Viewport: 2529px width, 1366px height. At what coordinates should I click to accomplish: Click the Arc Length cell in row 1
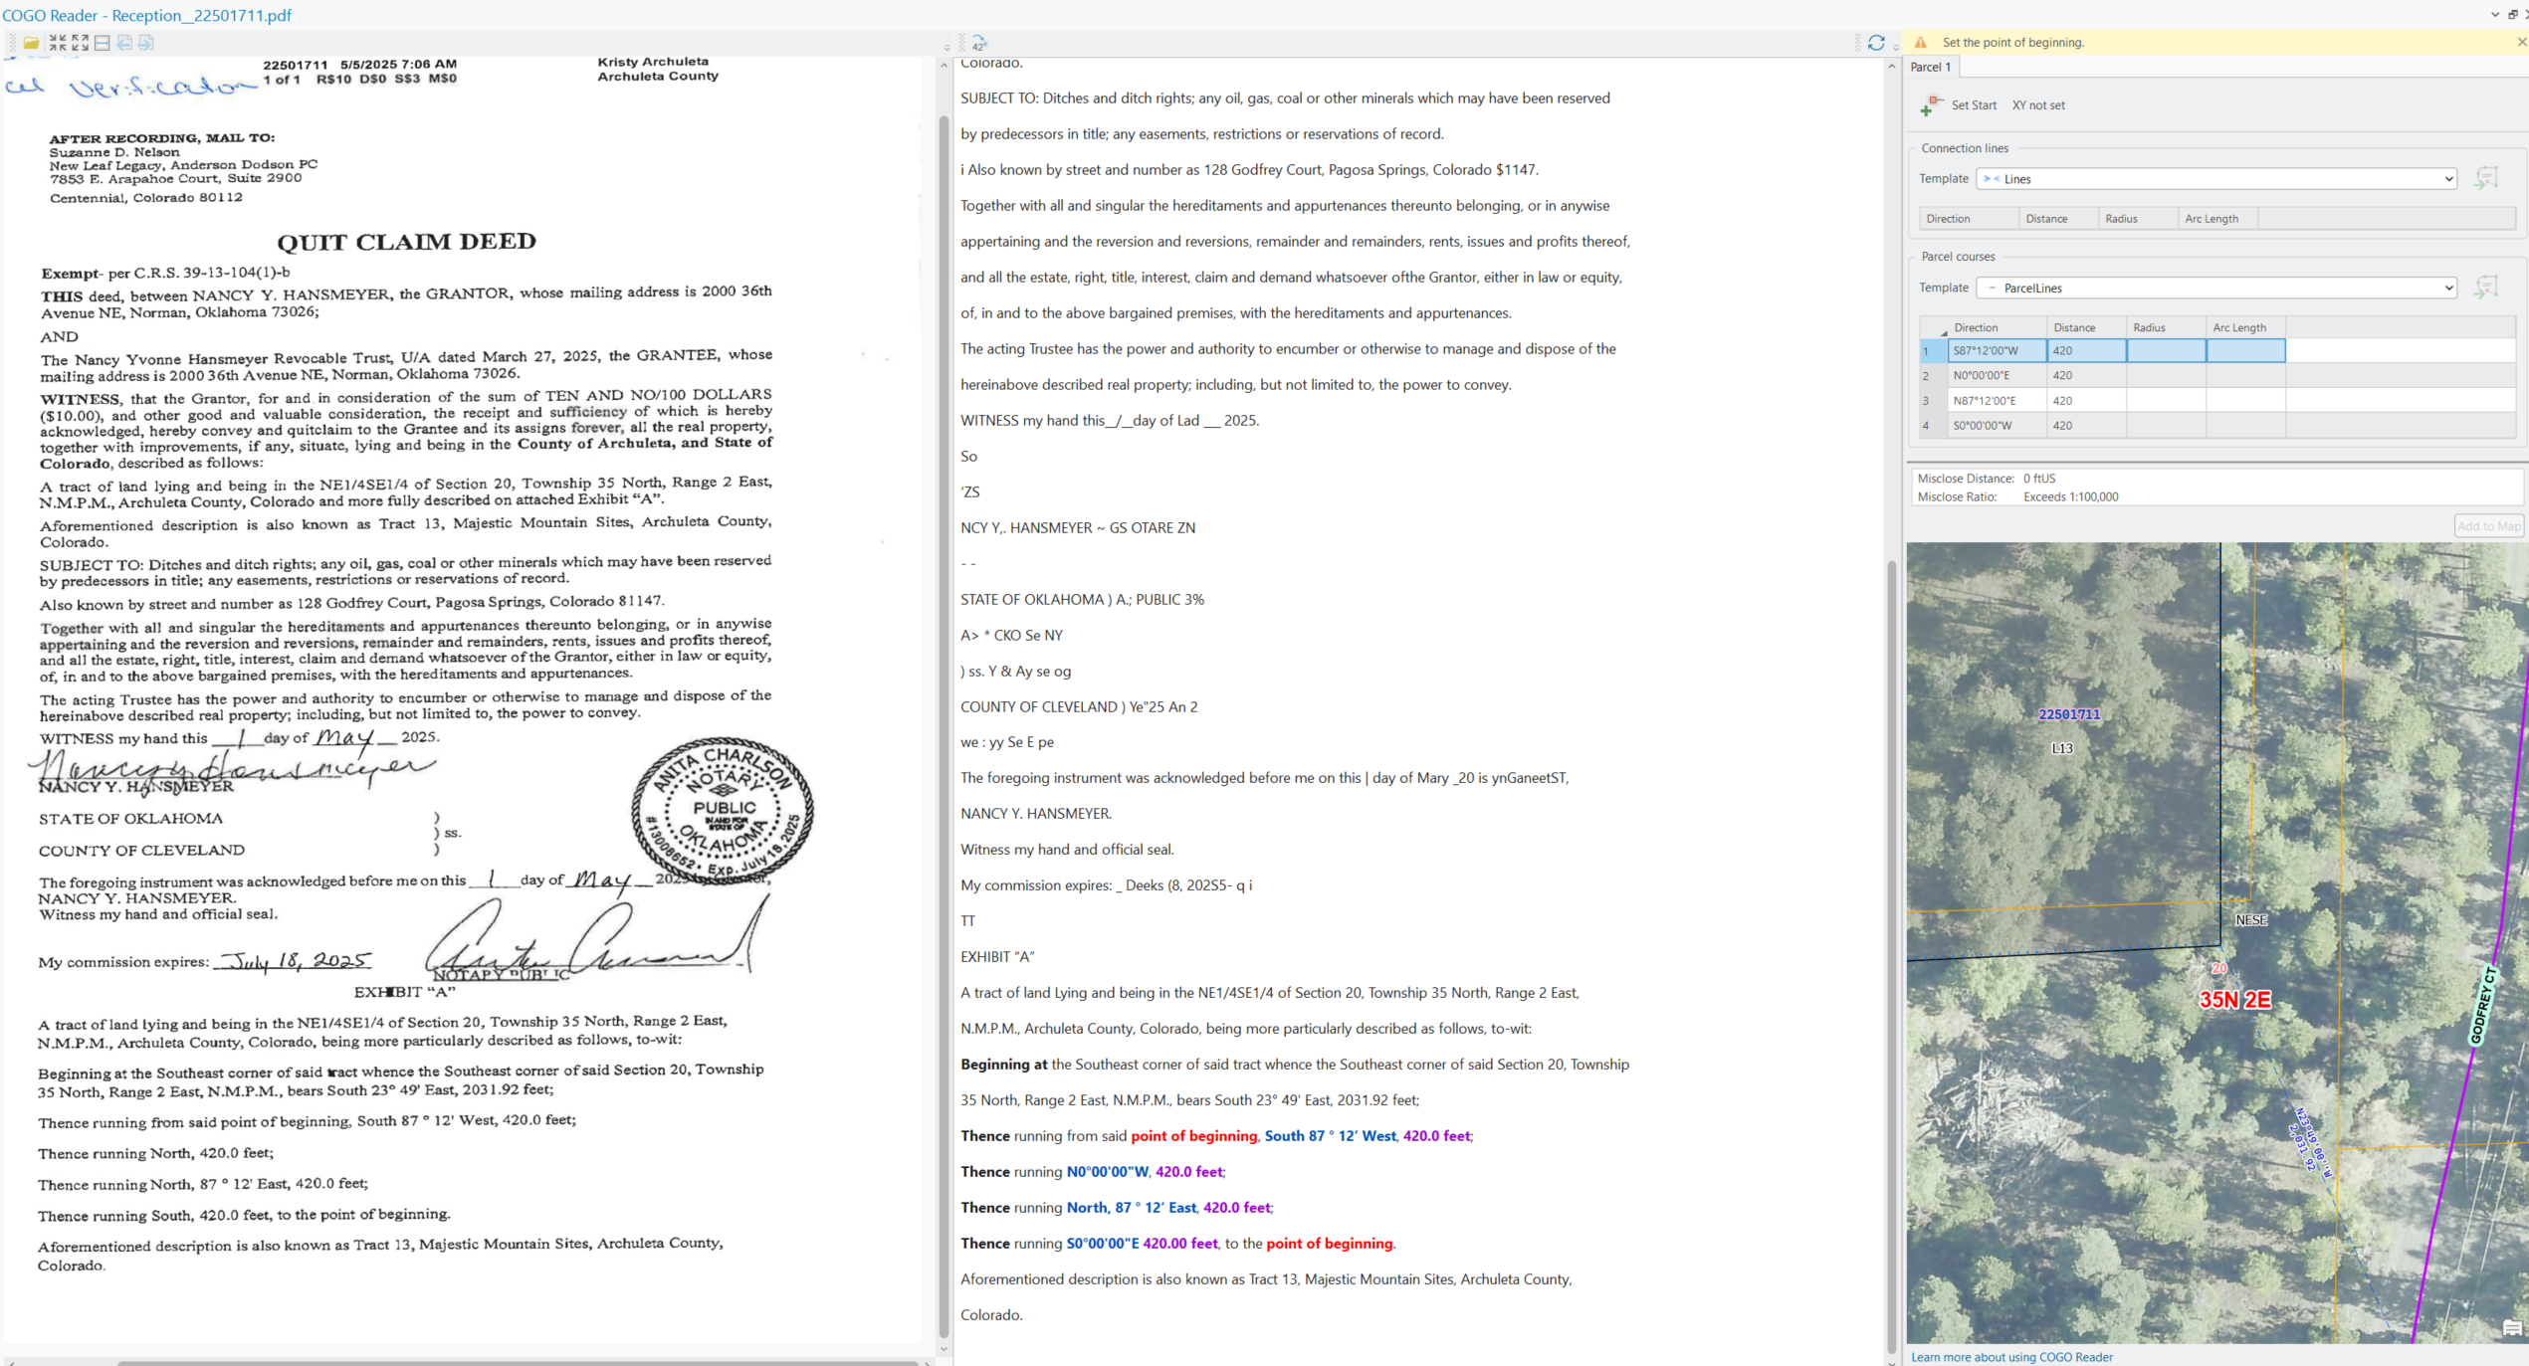2245,350
